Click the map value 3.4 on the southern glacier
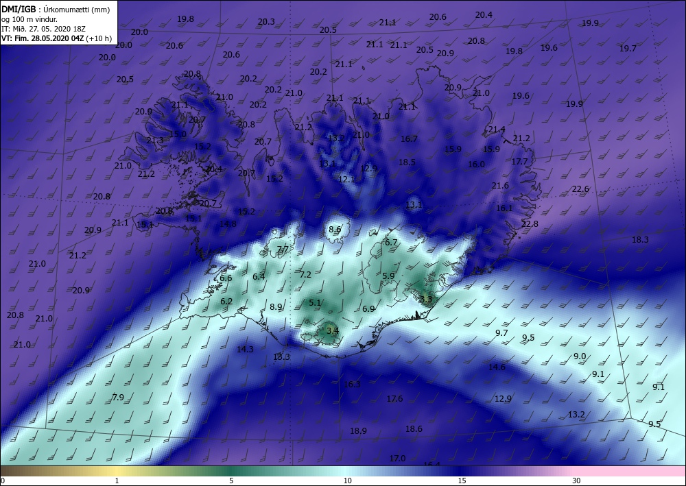 point(333,330)
